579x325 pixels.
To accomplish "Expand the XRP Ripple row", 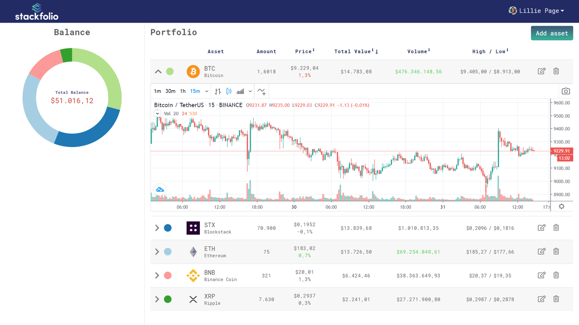I will click(x=157, y=299).
